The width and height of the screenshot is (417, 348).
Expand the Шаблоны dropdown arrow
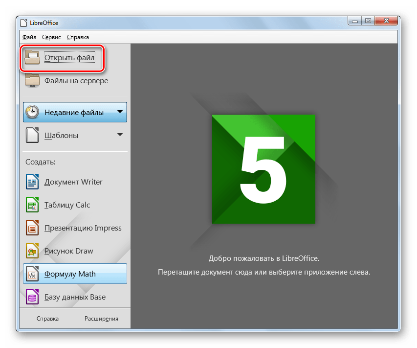coord(120,135)
